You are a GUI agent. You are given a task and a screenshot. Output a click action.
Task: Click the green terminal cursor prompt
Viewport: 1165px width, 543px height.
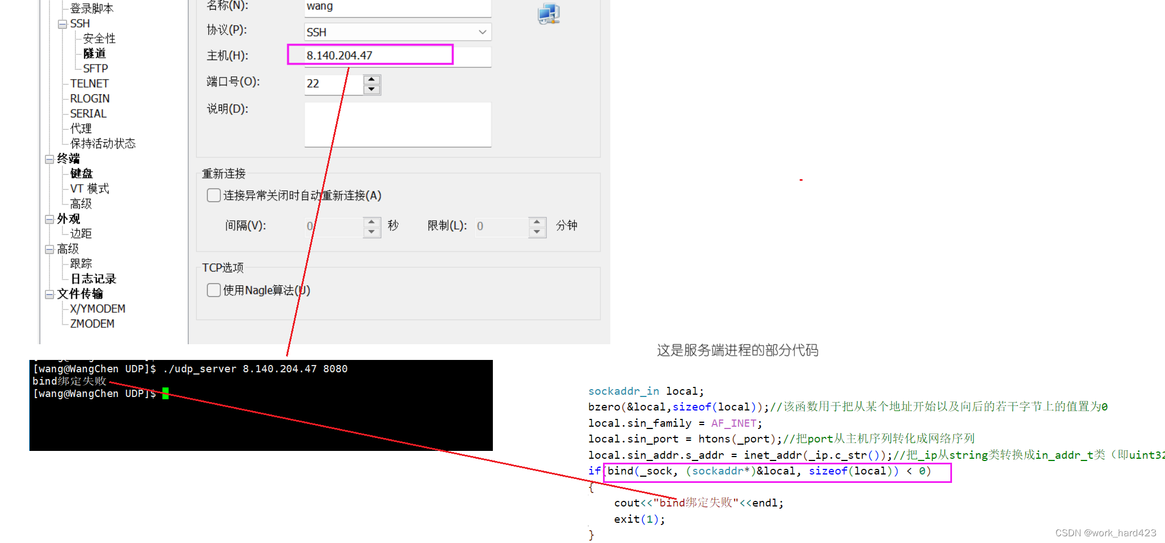point(165,394)
